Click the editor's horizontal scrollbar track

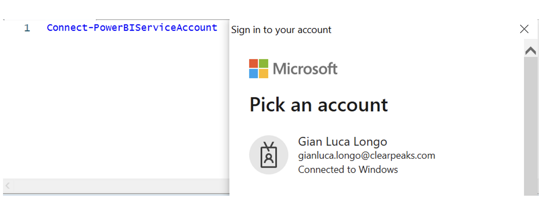pyautogui.click(x=121, y=185)
